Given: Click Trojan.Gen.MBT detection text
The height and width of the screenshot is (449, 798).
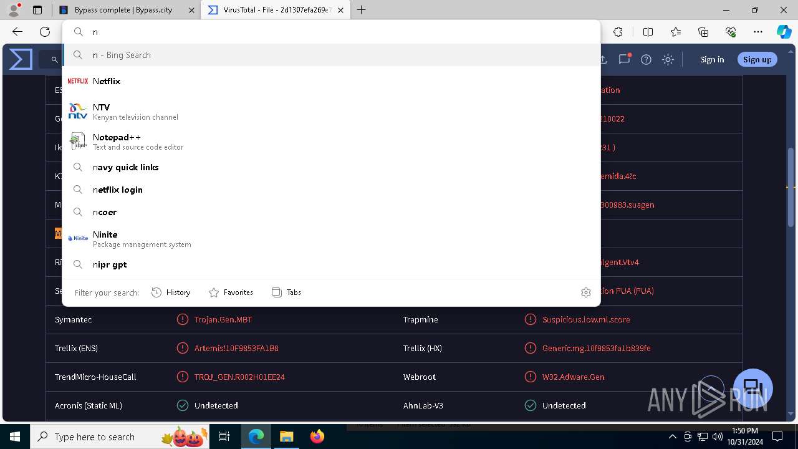Looking at the screenshot, I should (x=223, y=319).
